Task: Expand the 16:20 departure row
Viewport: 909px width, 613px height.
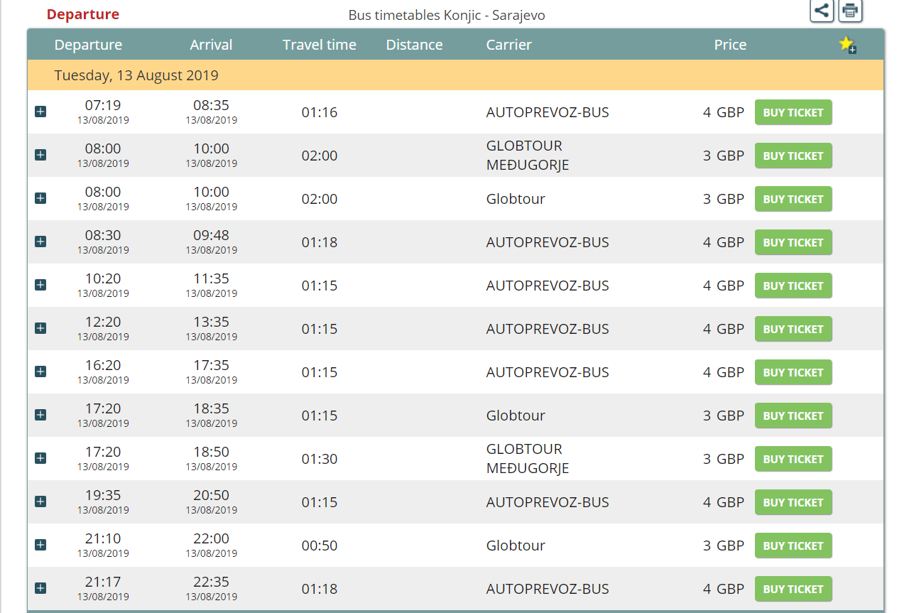Action: tap(40, 371)
